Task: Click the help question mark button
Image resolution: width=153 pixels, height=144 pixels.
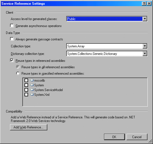Action: click(144, 4)
